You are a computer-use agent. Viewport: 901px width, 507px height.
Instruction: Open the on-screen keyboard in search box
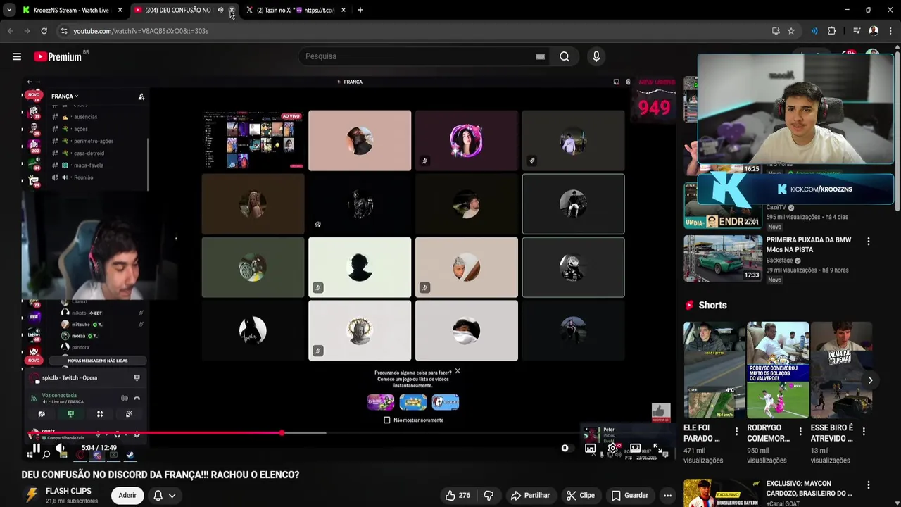coord(540,56)
